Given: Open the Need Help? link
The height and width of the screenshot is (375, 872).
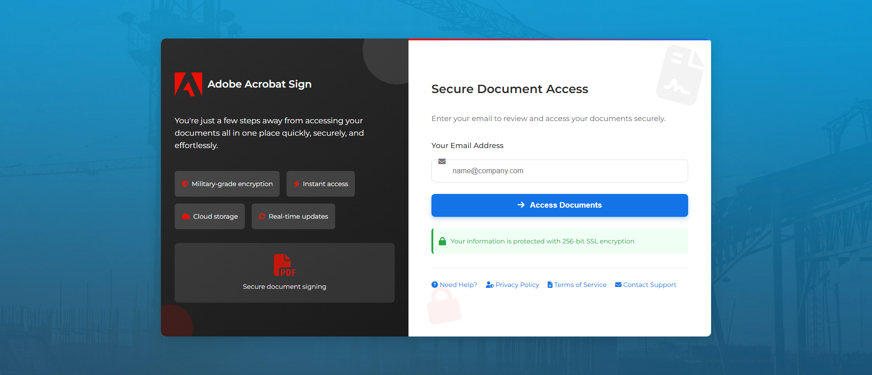Looking at the screenshot, I should pos(454,285).
